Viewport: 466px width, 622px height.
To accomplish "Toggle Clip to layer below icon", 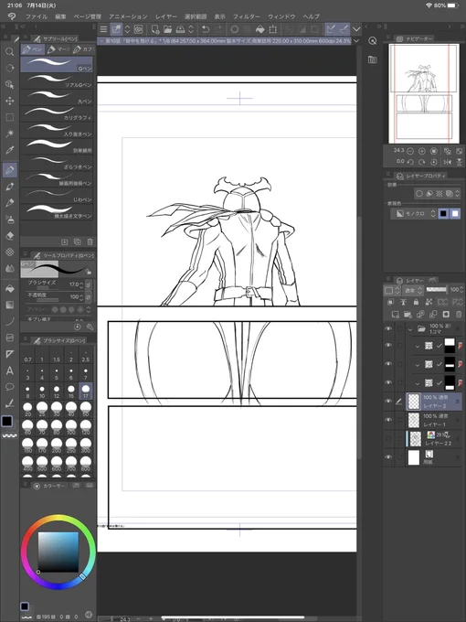I will point(390,302).
